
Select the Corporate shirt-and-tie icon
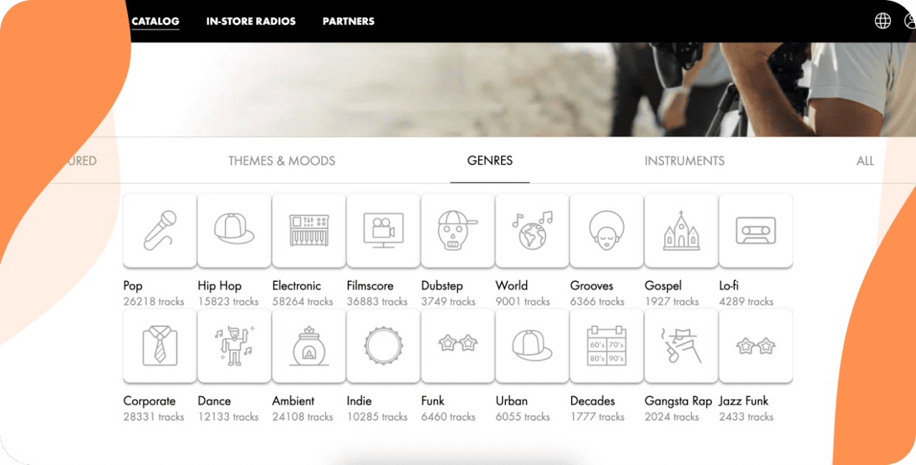pos(160,345)
